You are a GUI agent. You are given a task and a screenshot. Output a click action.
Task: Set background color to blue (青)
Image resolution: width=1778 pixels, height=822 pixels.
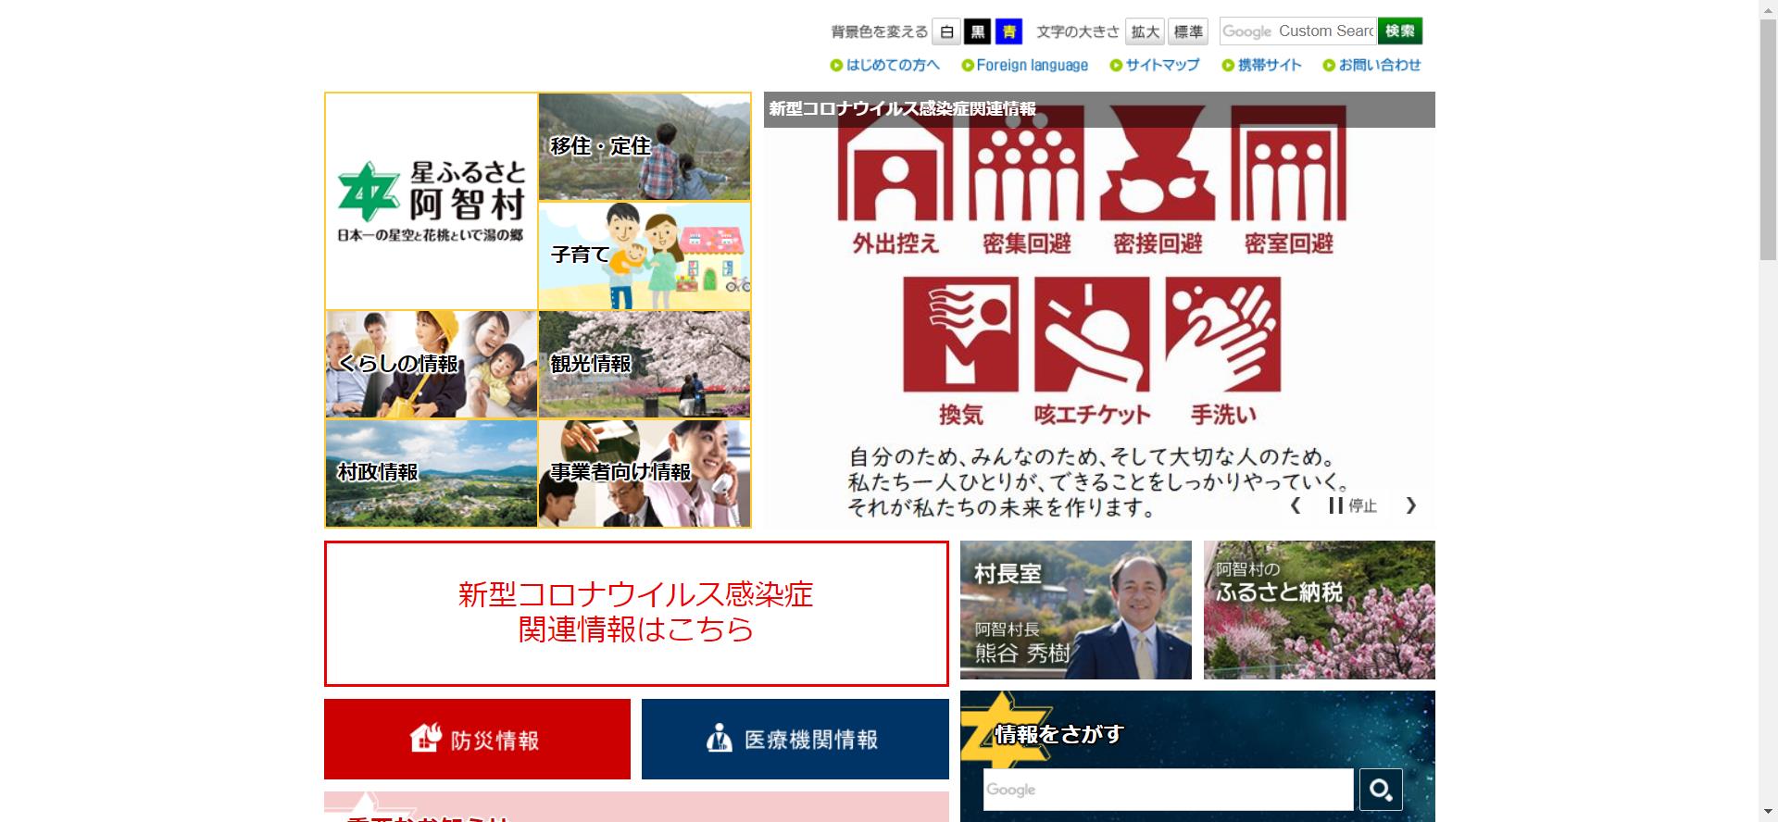click(x=1008, y=31)
